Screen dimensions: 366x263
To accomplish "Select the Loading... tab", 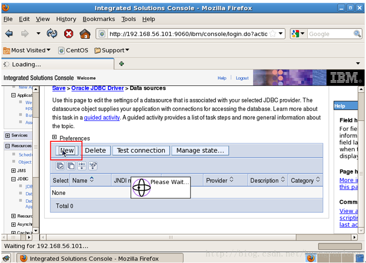I will click(x=58, y=64).
